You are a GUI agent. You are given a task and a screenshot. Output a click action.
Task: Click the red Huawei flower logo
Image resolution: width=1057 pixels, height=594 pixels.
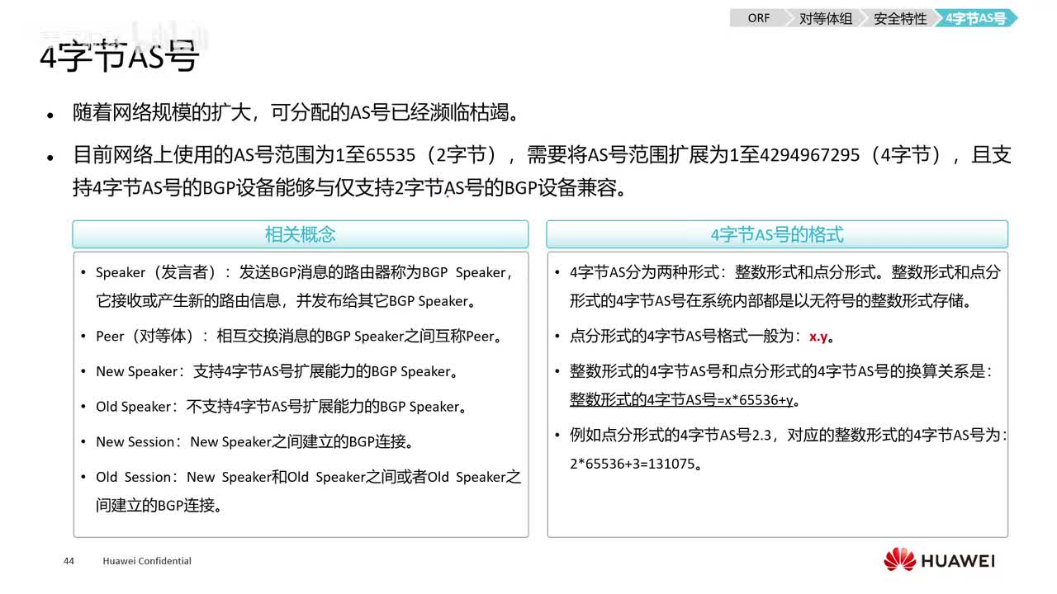click(x=900, y=559)
